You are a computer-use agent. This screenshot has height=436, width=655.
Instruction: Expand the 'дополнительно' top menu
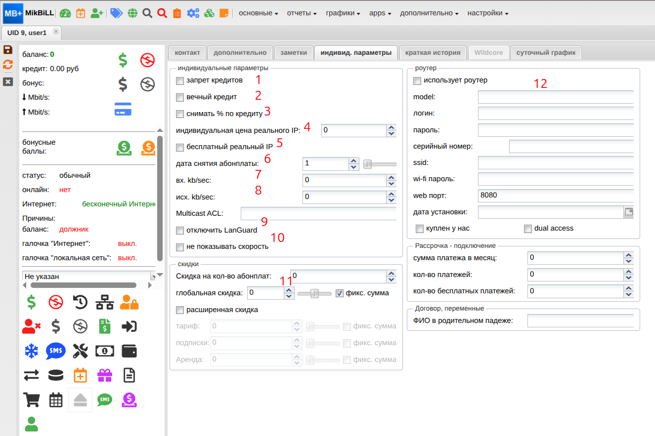click(429, 13)
